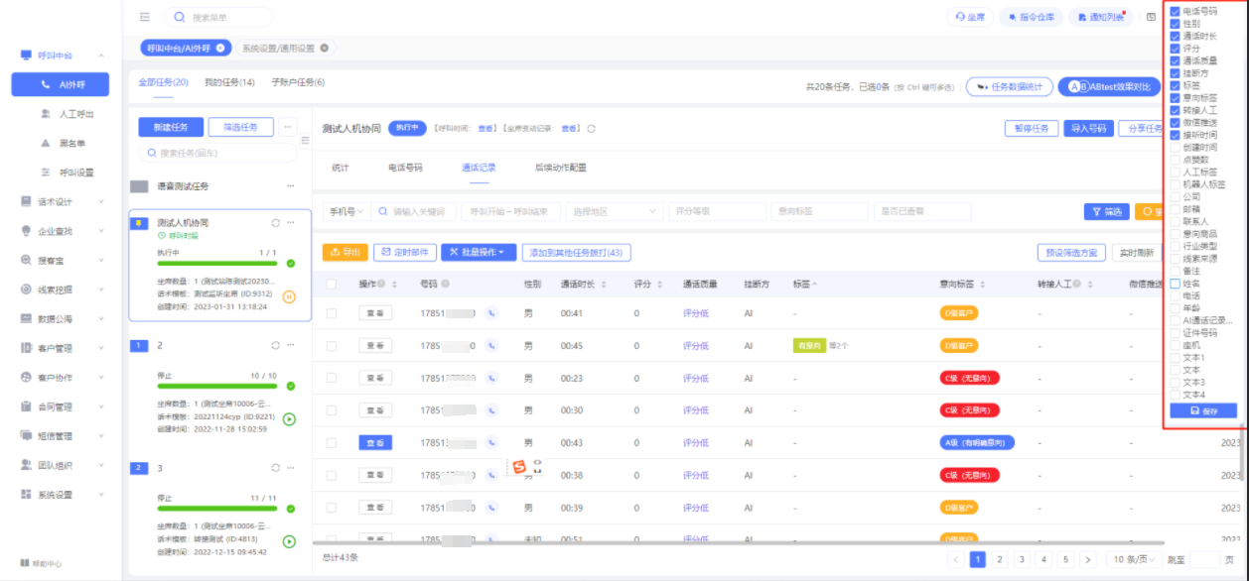The image size is (1249, 581).
Task: Tick the select-all checkbox in table header
Action: (332, 285)
